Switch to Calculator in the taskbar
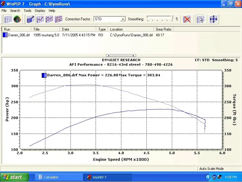Image resolution: width=242 pixels, height=182 pixels. pyautogui.click(x=59, y=177)
